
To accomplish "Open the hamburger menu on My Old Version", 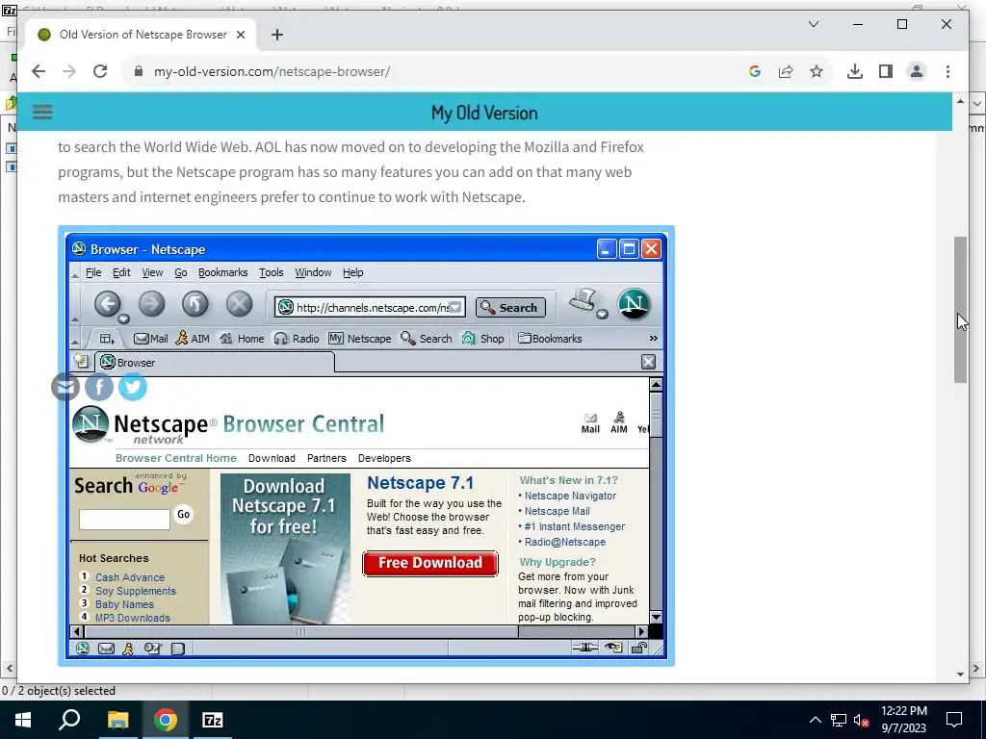I will (x=42, y=113).
